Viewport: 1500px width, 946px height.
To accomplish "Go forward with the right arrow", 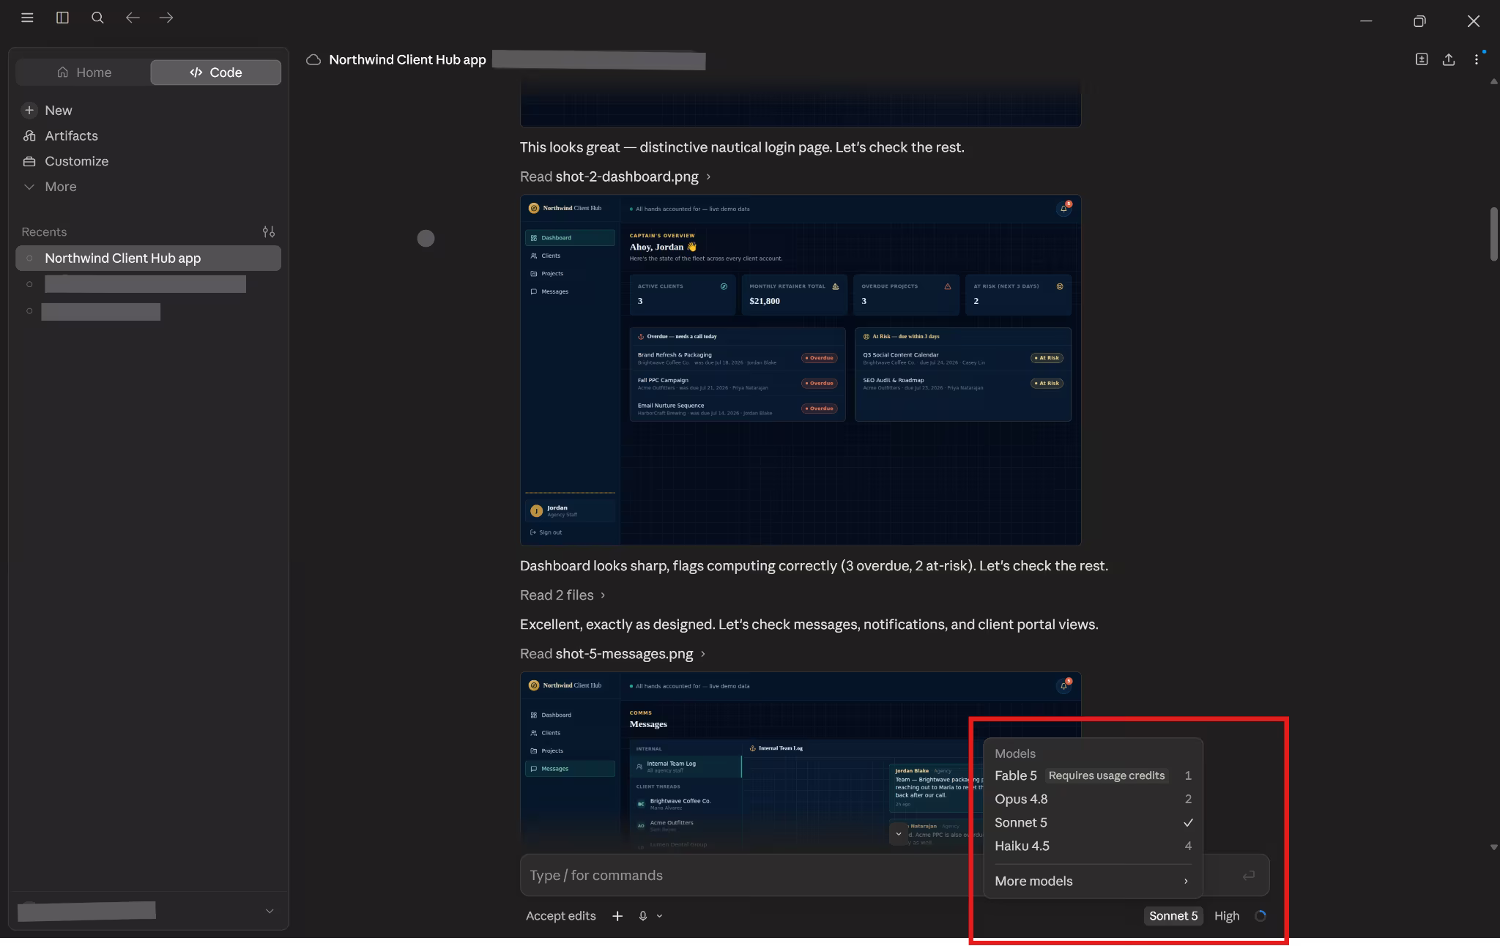I will pyautogui.click(x=166, y=18).
